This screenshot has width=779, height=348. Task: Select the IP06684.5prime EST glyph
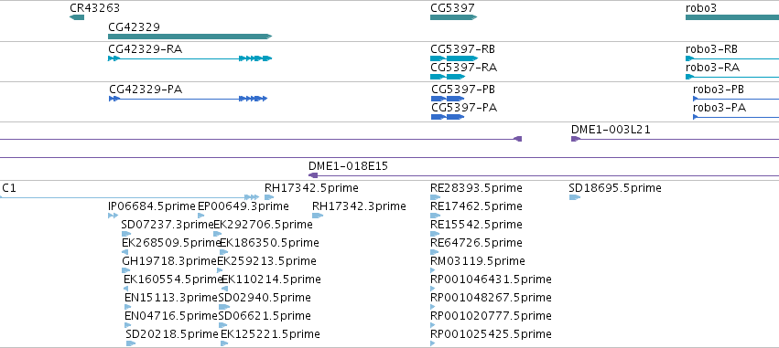(x=113, y=216)
